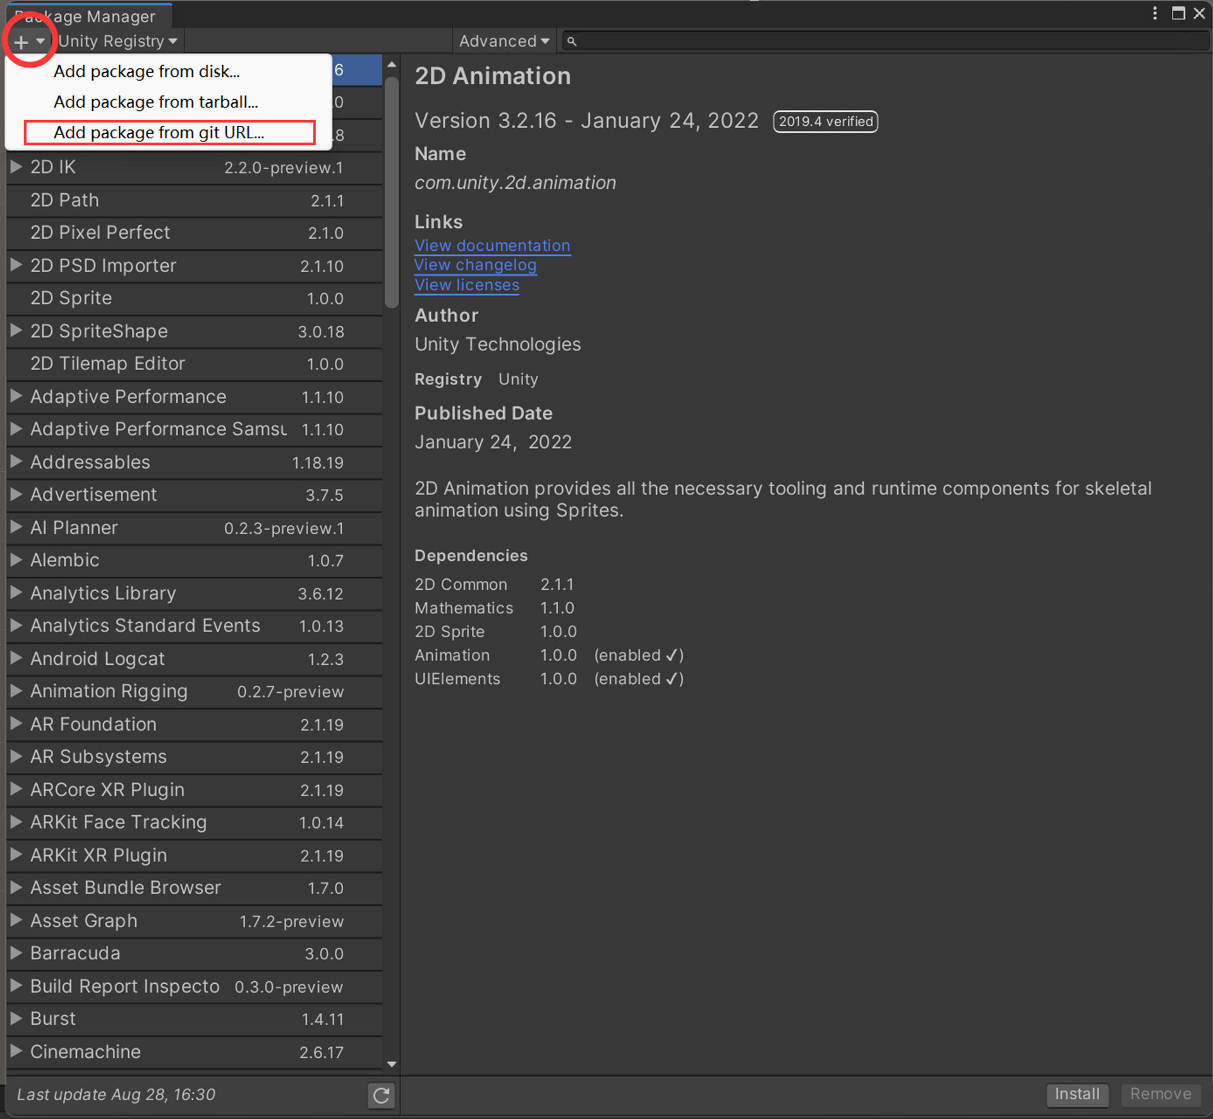Click the Install button
Screen dimensions: 1213x1119
1077,1094
